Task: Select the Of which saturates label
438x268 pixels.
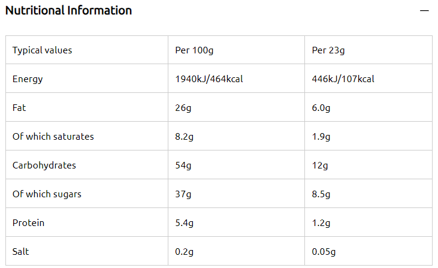Action: 53,136
